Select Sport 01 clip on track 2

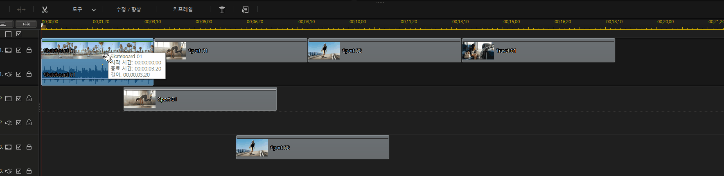point(213,99)
